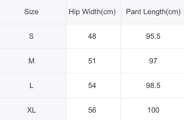The image size is (184, 120).
Task: Click hip width value 48
Action: point(92,36)
